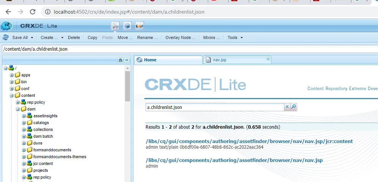
Task: Select the jcr:content node under dam
Action: [x=43, y=164]
